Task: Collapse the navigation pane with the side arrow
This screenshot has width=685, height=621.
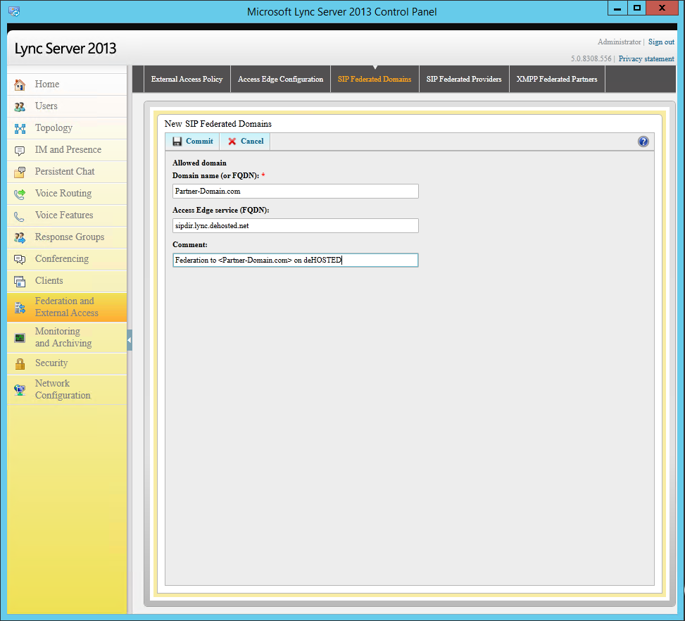Action: point(129,339)
